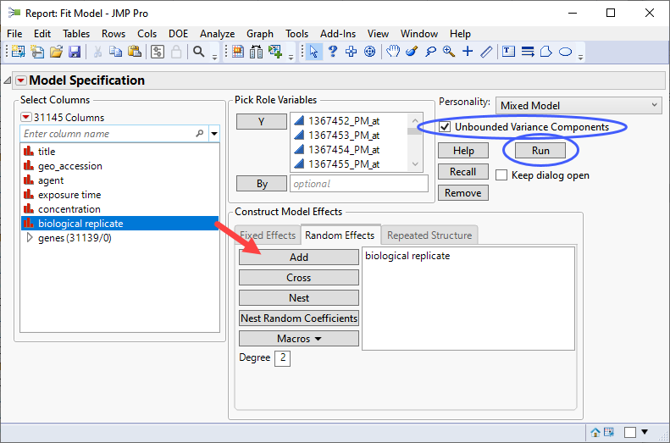Enable Keep dialog open checkbox
The image size is (670, 443).
tap(501, 175)
